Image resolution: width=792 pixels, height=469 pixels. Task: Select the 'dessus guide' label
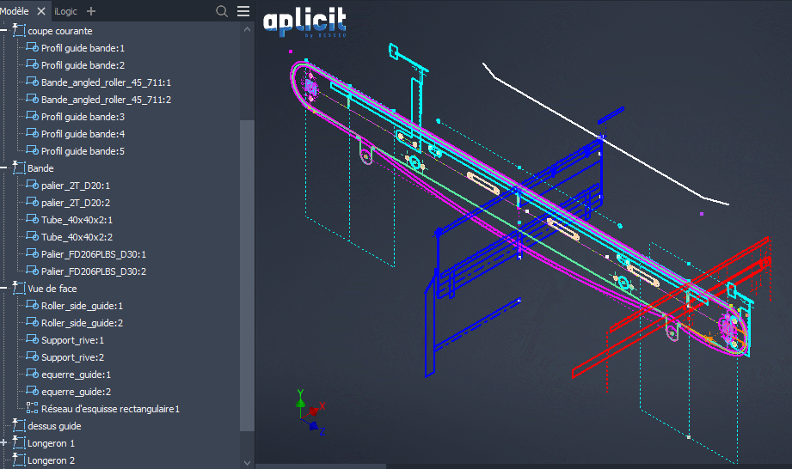(54, 426)
